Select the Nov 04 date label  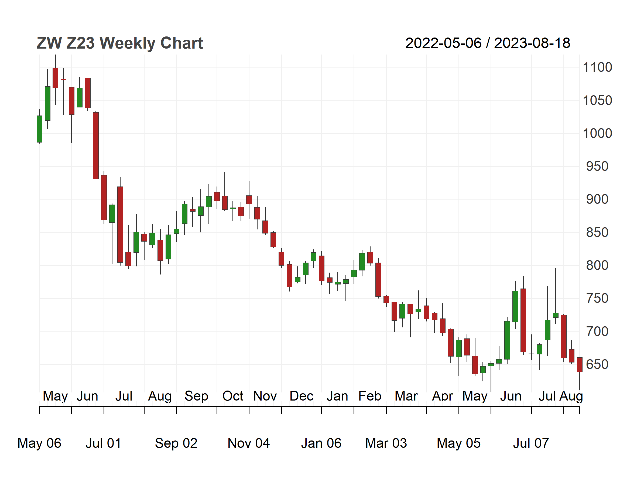pos(249,443)
